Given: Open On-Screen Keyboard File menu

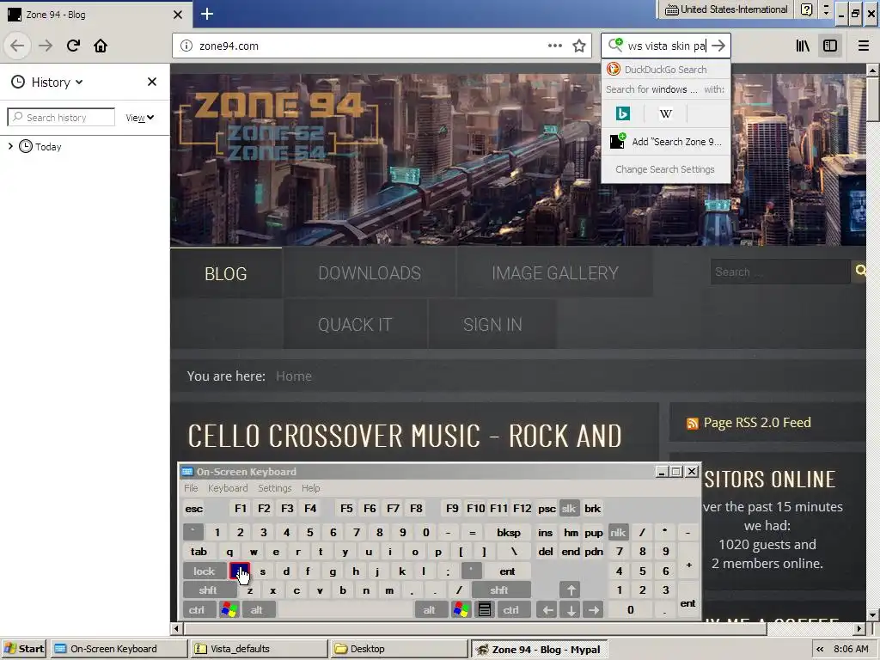Looking at the screenshot, I should (x=191, y=488).
